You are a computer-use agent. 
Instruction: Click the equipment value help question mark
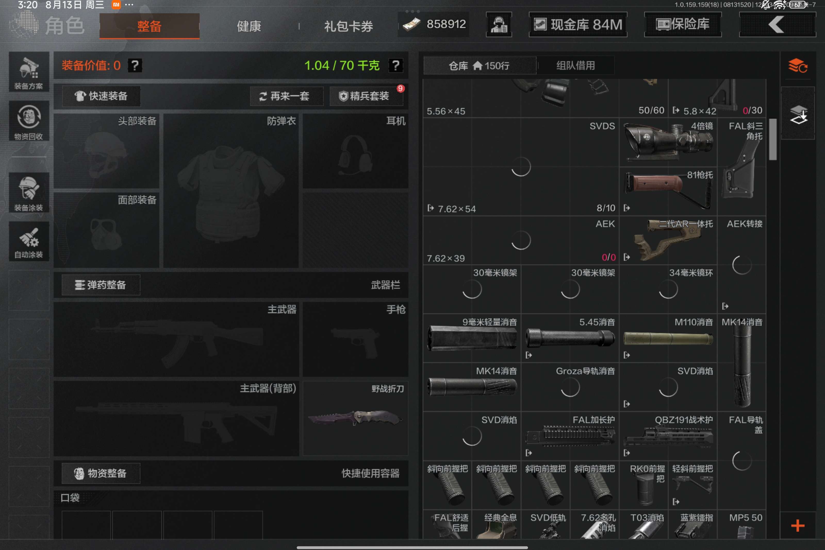tap(135, 65)
